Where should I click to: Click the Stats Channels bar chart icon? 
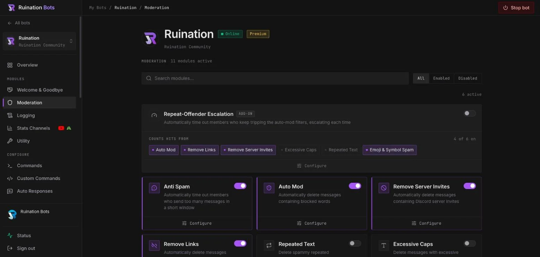tap(10, 128)
